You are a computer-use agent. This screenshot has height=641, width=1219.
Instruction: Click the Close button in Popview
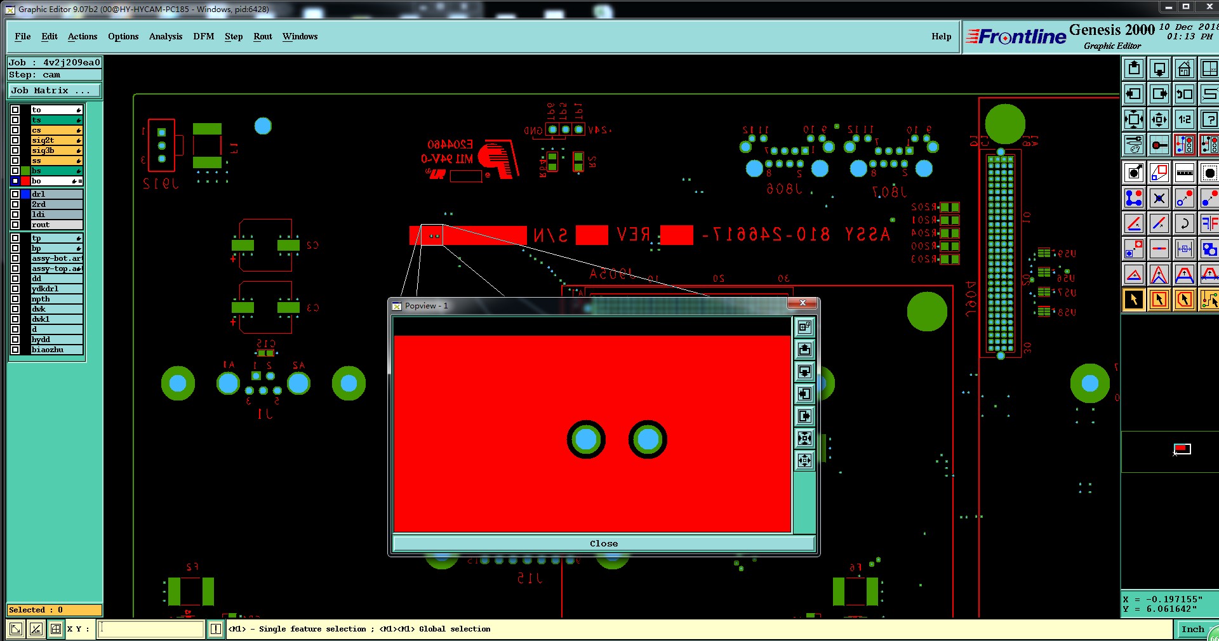(604, 543)
